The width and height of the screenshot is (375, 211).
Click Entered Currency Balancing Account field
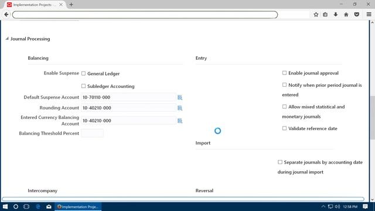(128, 121)
